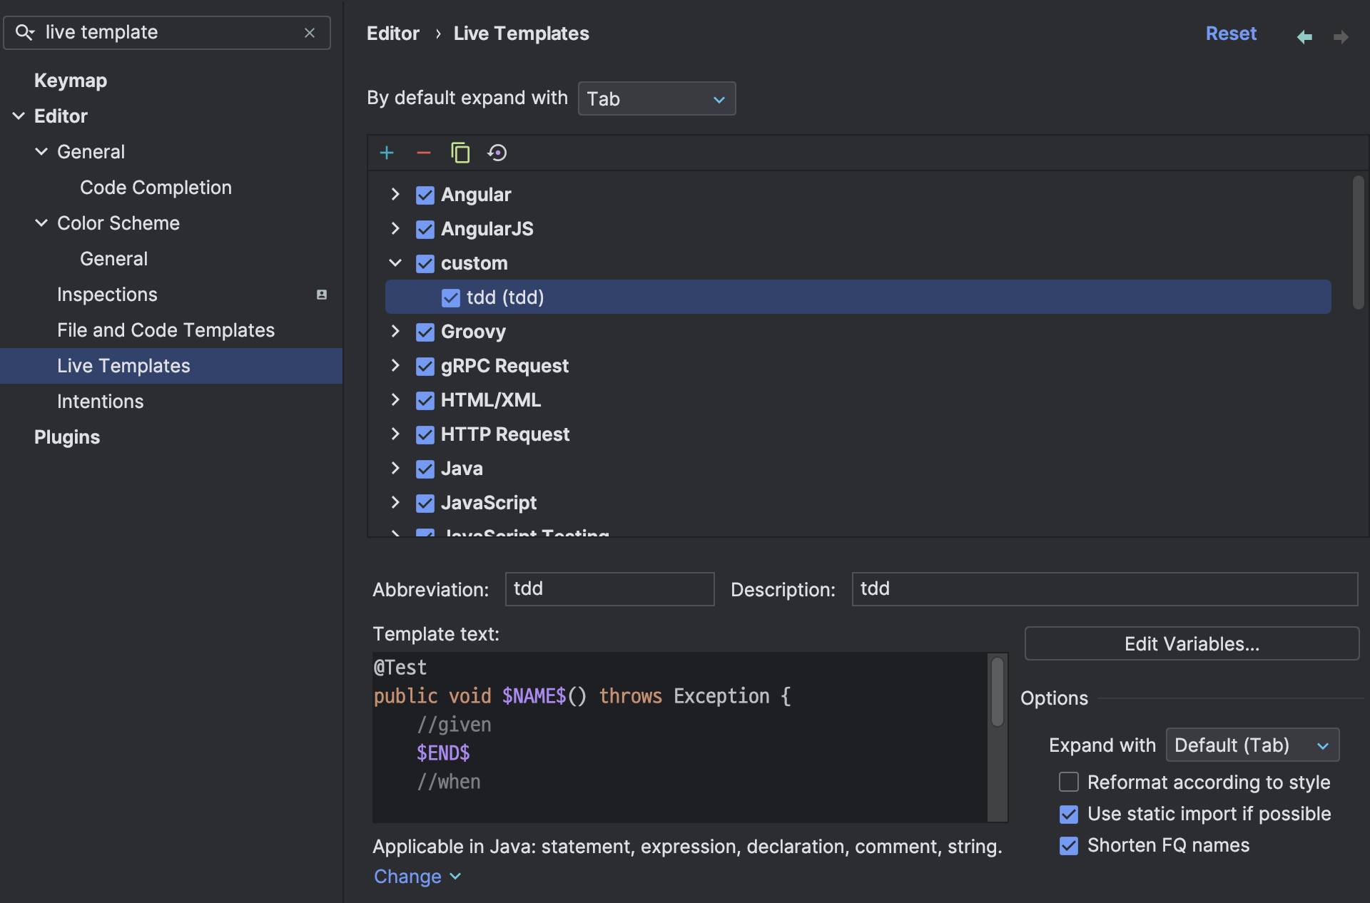Disable the tdd template checkbox
The image size is (1370, 903).
450,297
